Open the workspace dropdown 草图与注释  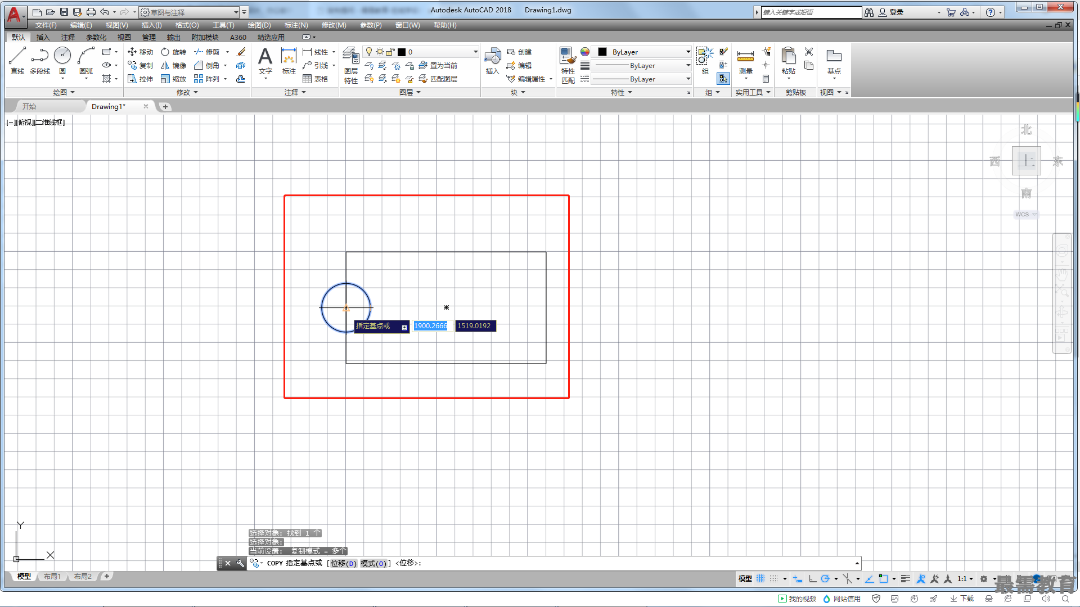click(189, 12)
